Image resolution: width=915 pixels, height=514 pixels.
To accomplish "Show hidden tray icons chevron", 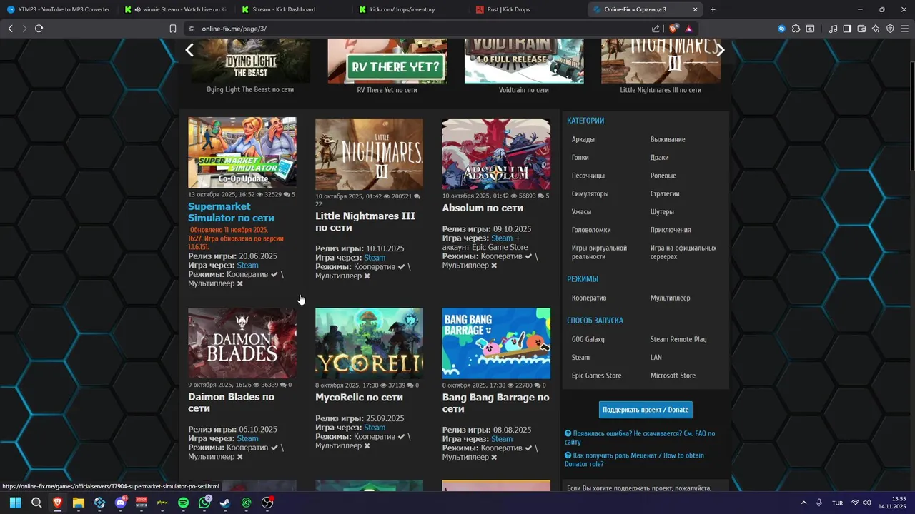I will coord(803,503).
